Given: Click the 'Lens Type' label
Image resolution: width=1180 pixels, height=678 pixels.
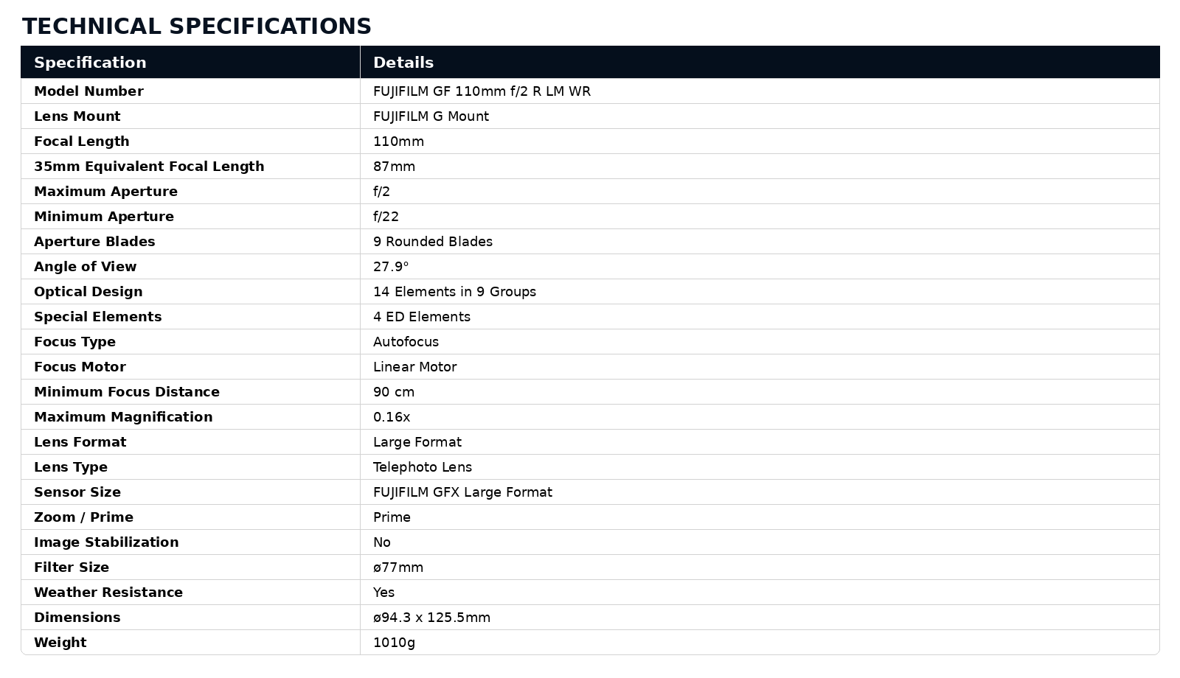Looking at the screenshot, I should tap(71, 467).
